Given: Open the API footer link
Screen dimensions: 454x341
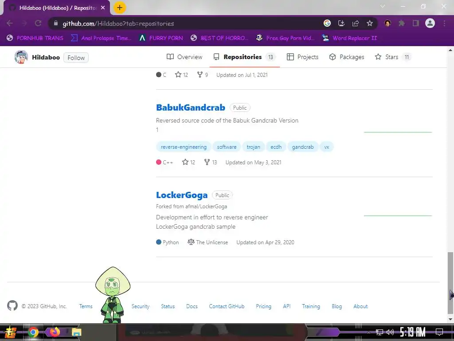Looking at the screenshot, I should pos(287,306).
